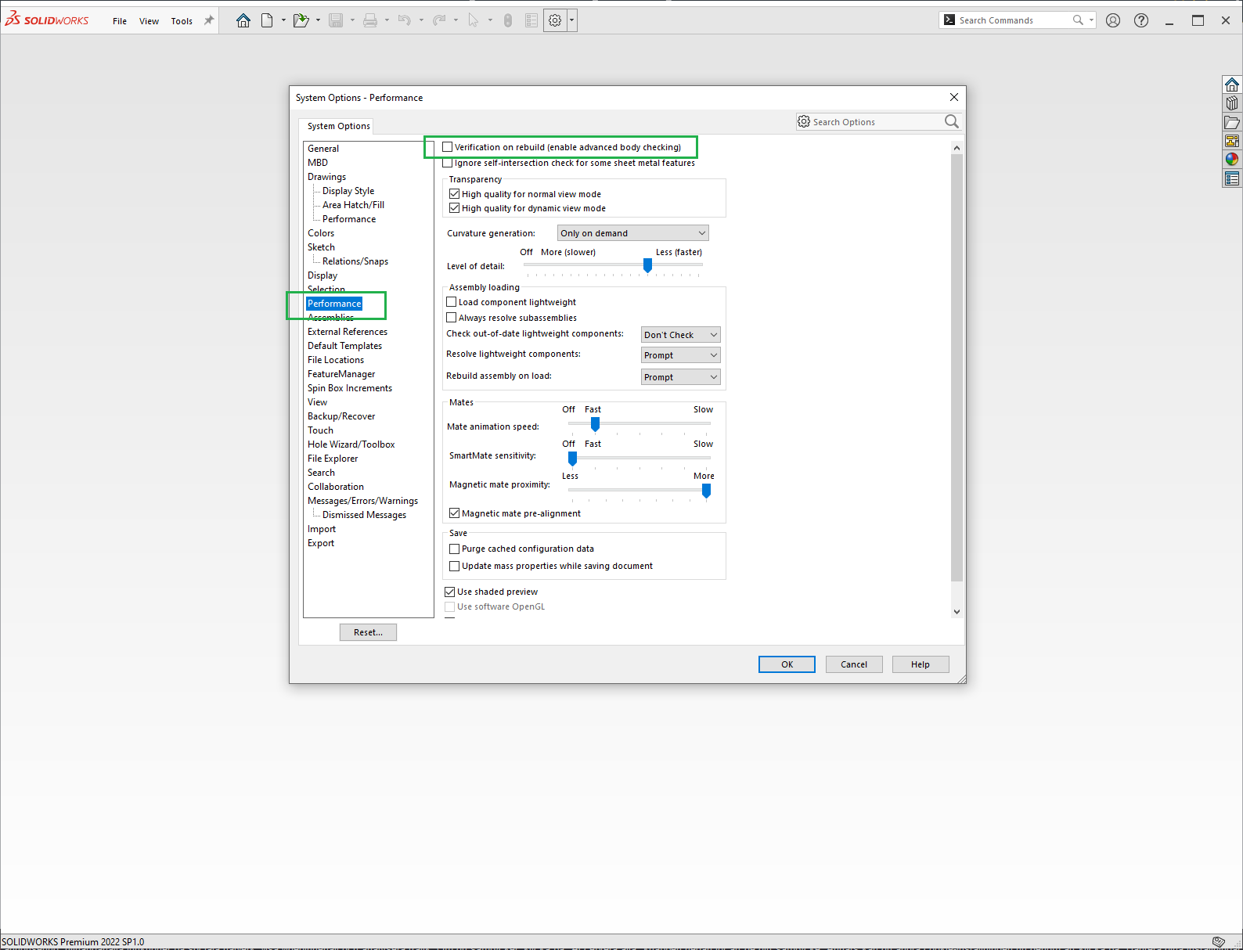Open the Tools menu
Screen dimensions: 1243x950
(x=182, y=21)
